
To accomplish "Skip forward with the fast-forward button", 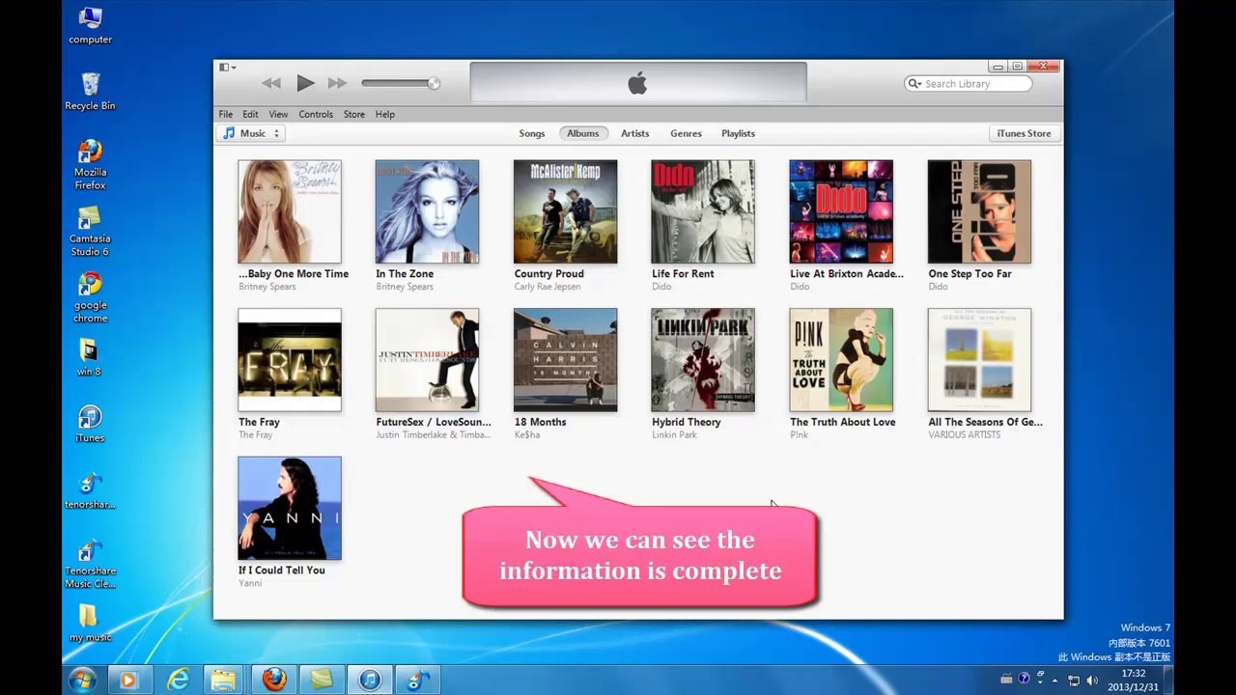I will point(337,84).
